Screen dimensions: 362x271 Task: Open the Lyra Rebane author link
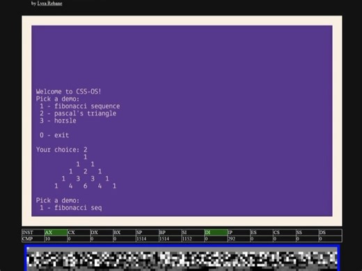coord(49,3)
